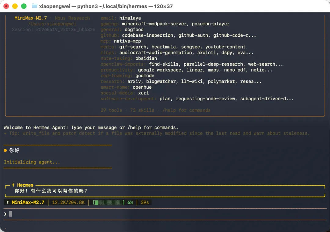The width and height of the screenshot is (330, 232).
Task: Click the 'email:' category label
Action: pos(108,18)
